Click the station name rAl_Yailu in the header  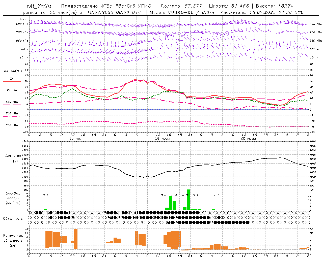pyautogui.click(x=39, y=6)
